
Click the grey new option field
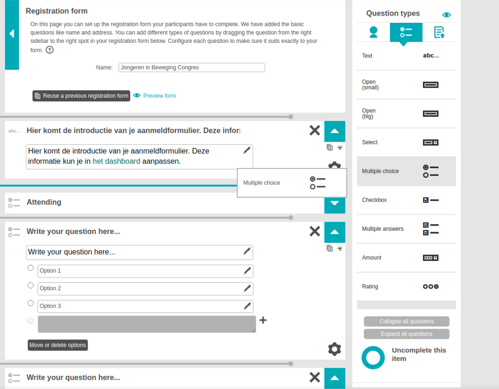(x=147, y=324)
